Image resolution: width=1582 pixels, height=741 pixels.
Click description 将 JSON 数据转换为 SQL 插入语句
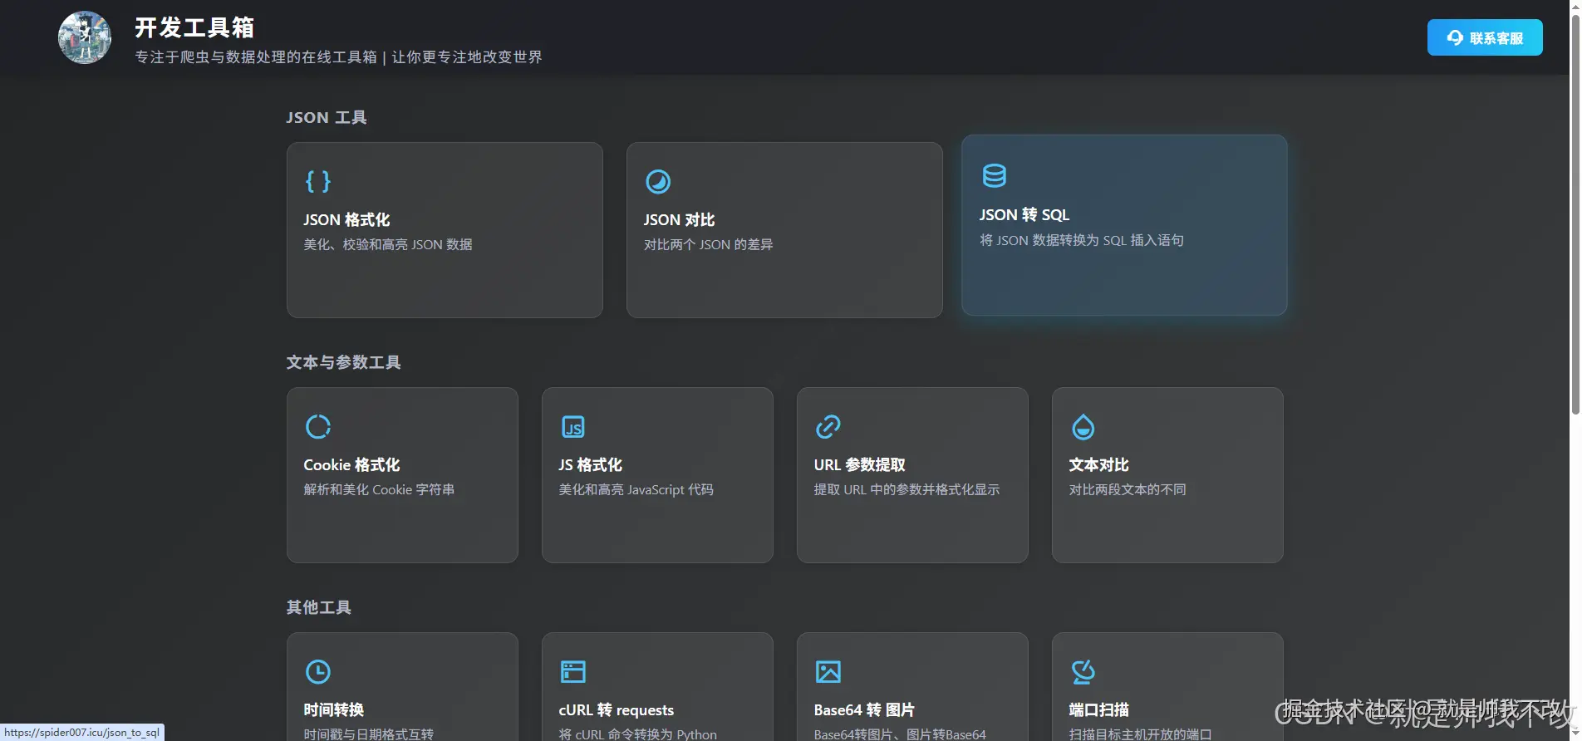click(1081, 240)
